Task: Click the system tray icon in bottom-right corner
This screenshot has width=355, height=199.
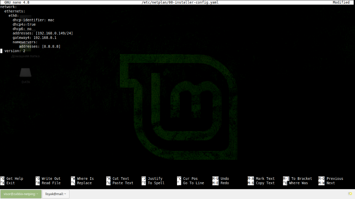Action: 350,194
